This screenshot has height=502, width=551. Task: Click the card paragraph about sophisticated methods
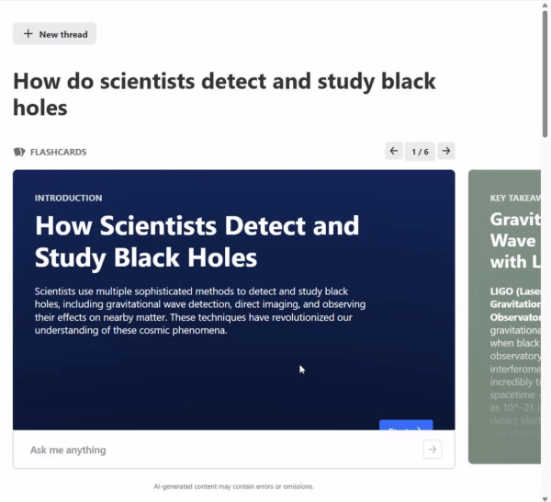click(x=200, y=311)
